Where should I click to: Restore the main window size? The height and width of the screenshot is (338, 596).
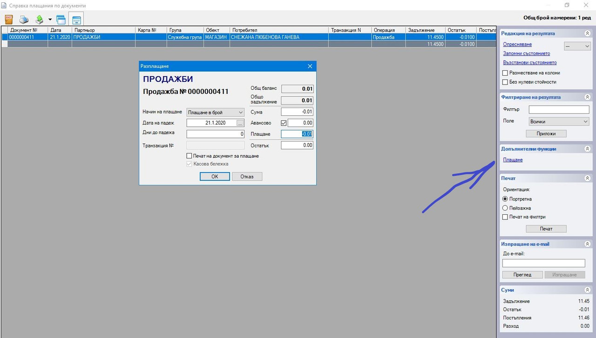pos(567,5)
